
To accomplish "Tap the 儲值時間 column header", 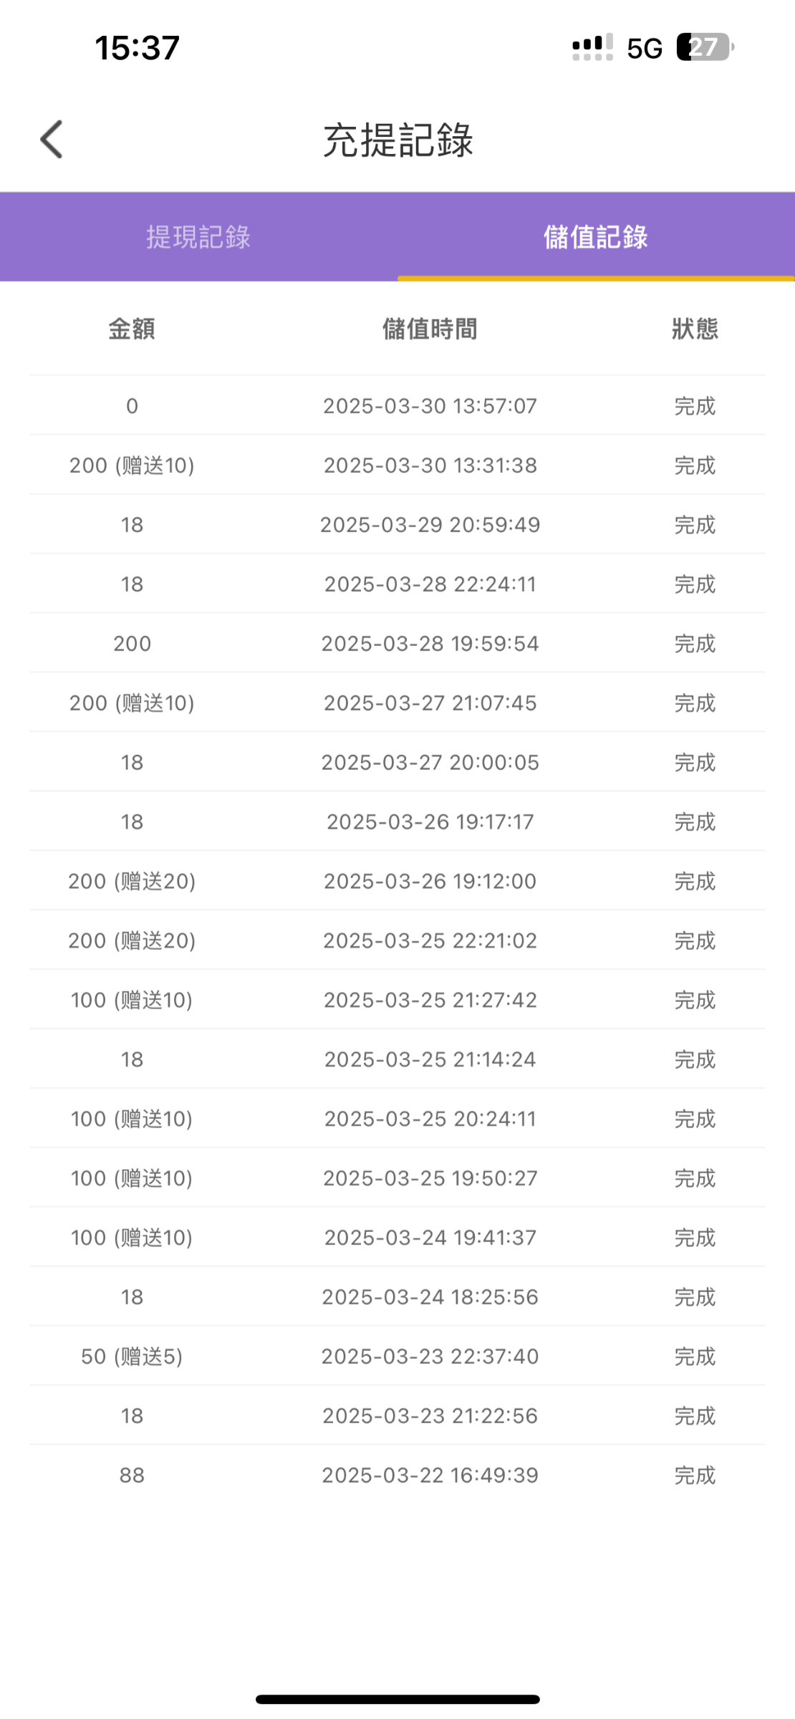I will (x=430, y=329).
